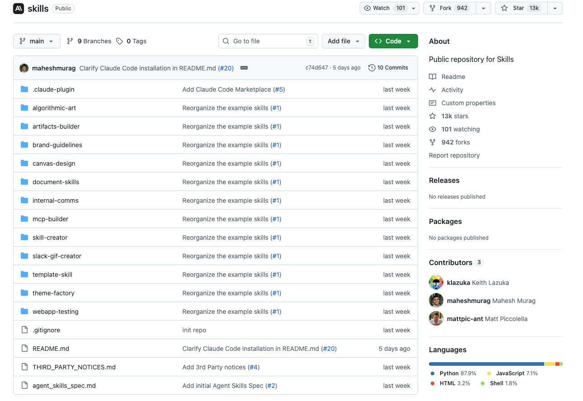
Task: Open the README.md file
Action: (51, 349)
